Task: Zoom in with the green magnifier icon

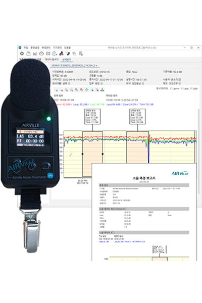Action: (77, 90)
